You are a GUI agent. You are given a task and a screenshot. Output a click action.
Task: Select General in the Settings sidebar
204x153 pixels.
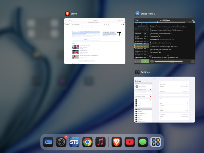[x=143, y=109]
